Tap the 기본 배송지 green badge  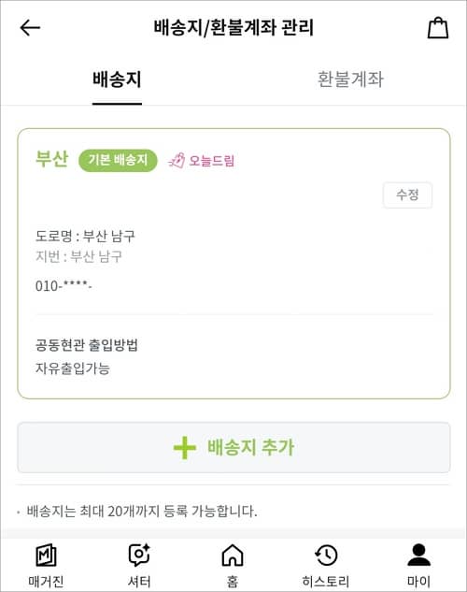point(118,160)
